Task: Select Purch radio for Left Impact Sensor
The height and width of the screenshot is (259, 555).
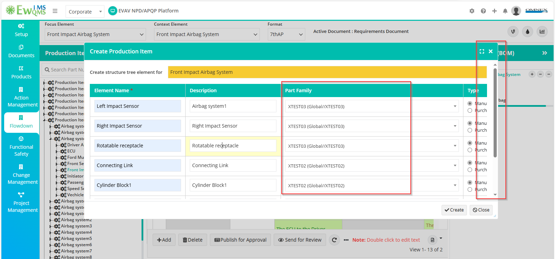Action: click(470, 111)
